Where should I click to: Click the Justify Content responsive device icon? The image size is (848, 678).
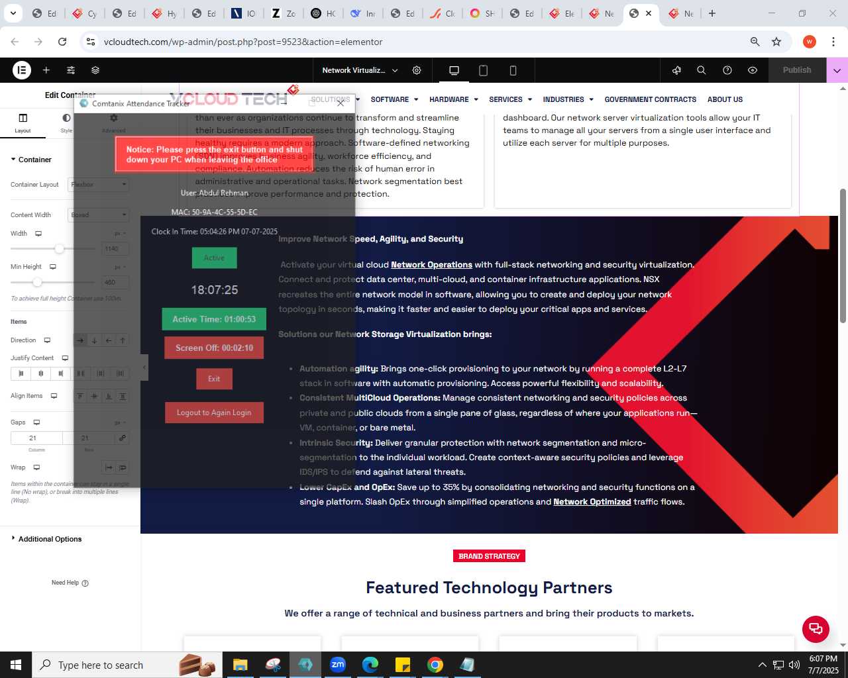tap(65, 358)
